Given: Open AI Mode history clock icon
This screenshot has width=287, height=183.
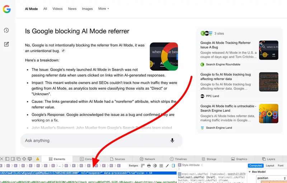Looking at the screenshot, I should [x=6, y=30].
